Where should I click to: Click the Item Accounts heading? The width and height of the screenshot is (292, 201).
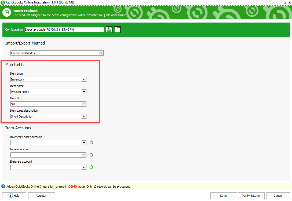[x=18, y=128]
